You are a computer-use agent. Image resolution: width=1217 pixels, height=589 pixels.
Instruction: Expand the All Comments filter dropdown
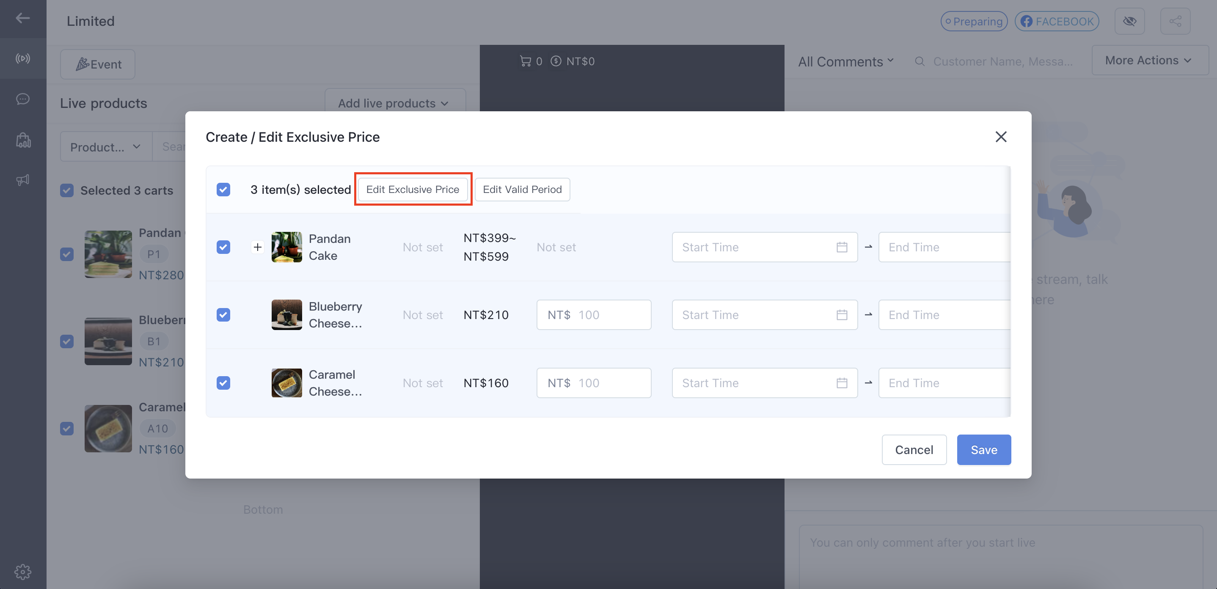pos(845,61)
